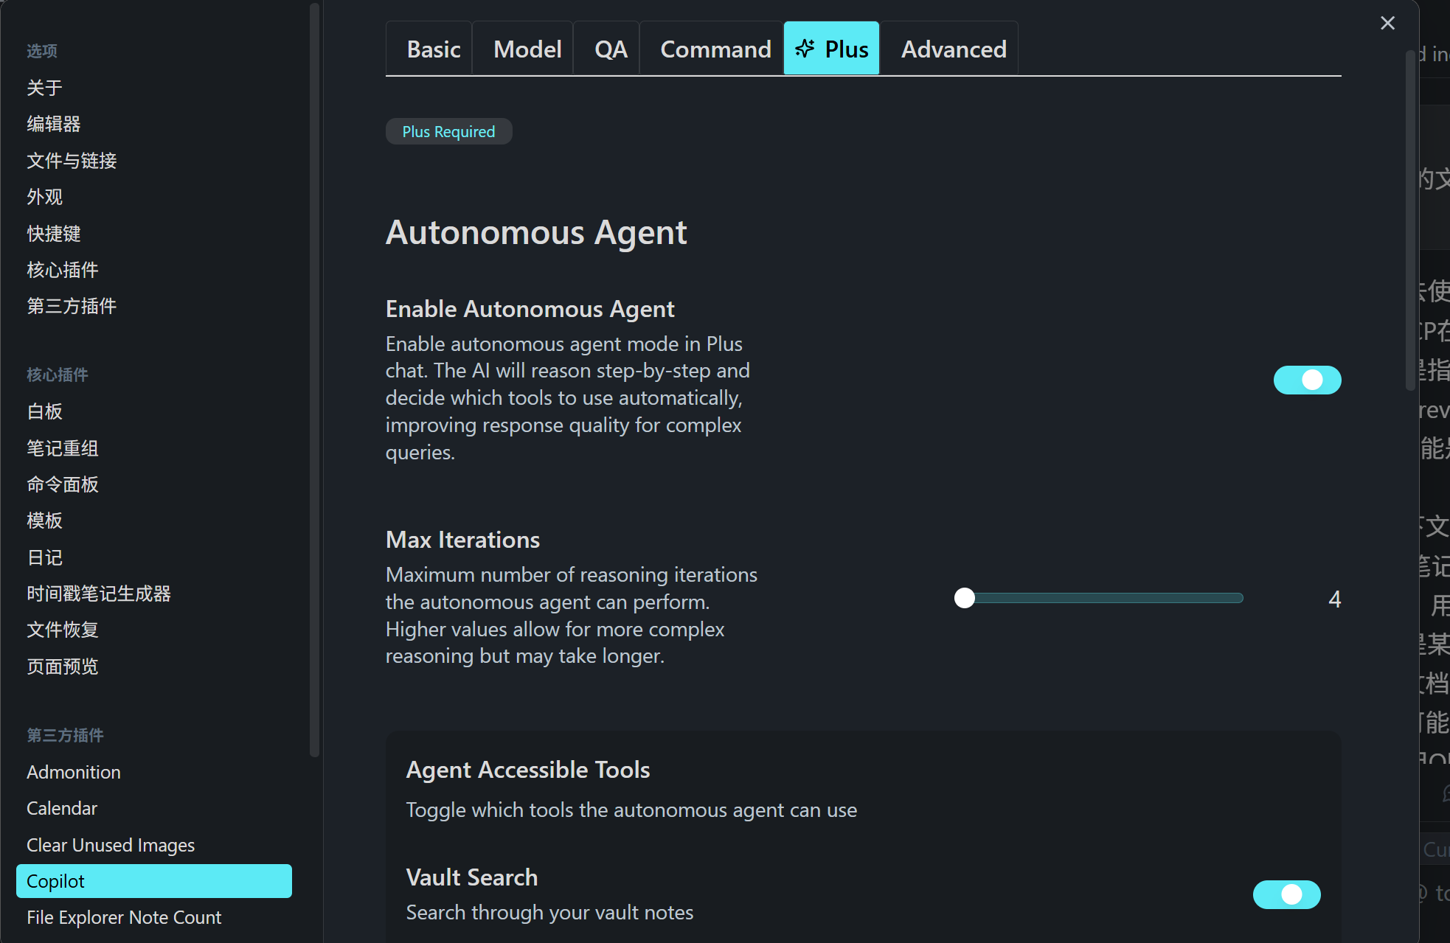
Task: Open the Advanced settings tab
Action: (x=953, y=49)
